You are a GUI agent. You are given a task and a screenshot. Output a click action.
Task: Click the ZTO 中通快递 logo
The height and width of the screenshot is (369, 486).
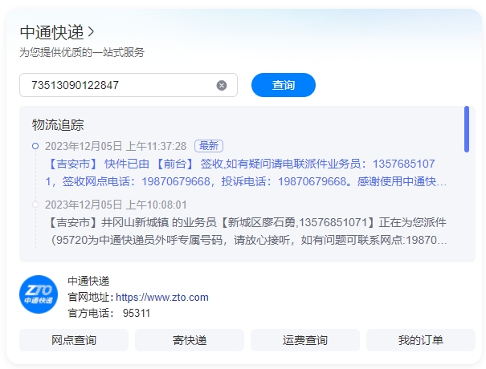click(39, 294)
